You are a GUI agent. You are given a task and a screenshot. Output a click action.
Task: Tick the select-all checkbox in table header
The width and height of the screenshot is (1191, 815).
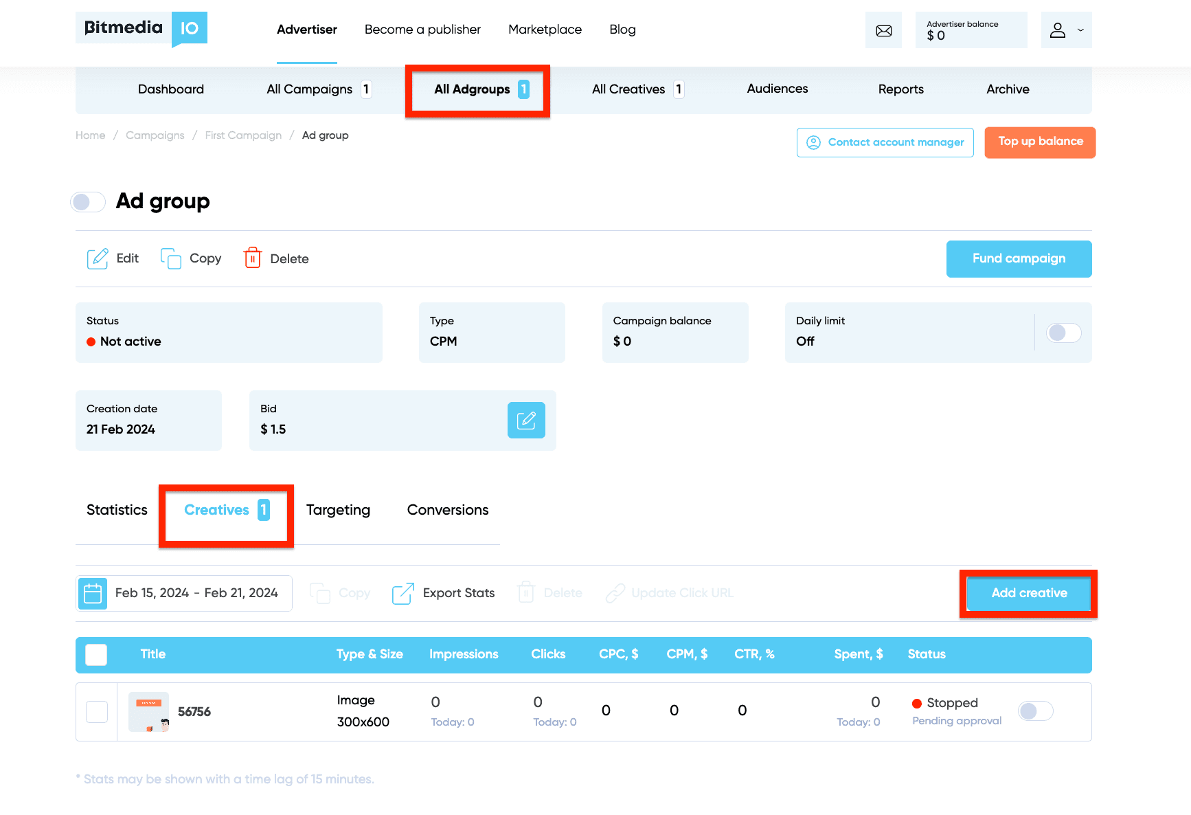pyautogui.click(x=96, y=654)
